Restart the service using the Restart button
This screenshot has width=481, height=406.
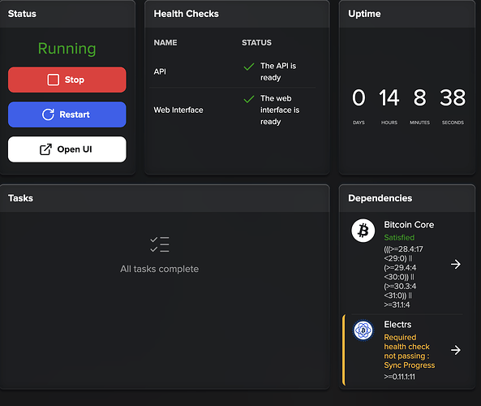pos(67,114)
